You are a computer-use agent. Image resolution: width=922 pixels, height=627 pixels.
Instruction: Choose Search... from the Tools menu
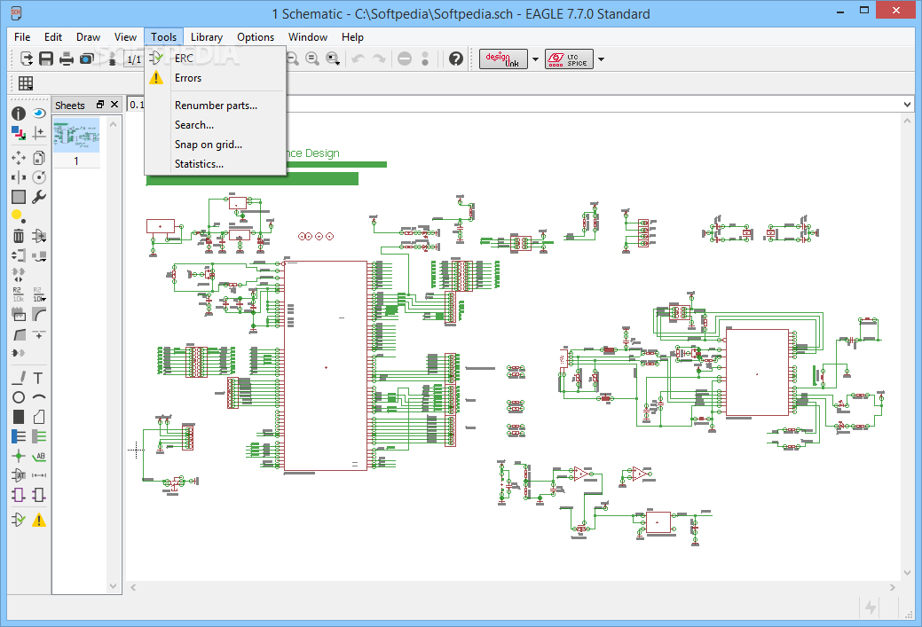(216, 124)
